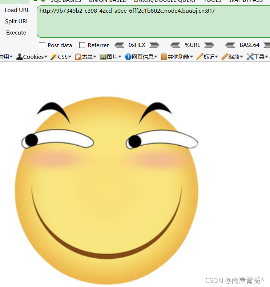The image size is (270, 287).
Task: Open the 标记 (Outline) dropdown
Action: click(207, 57)
